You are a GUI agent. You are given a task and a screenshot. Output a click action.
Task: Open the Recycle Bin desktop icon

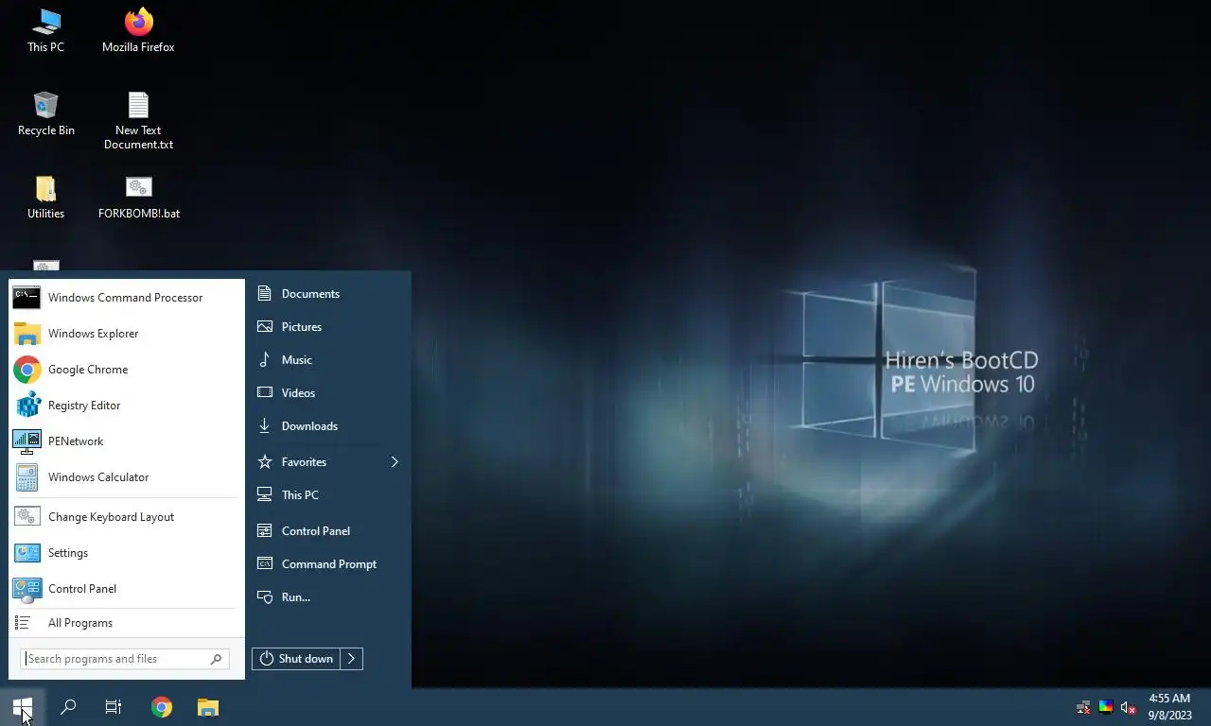click(x=45, y=113)
